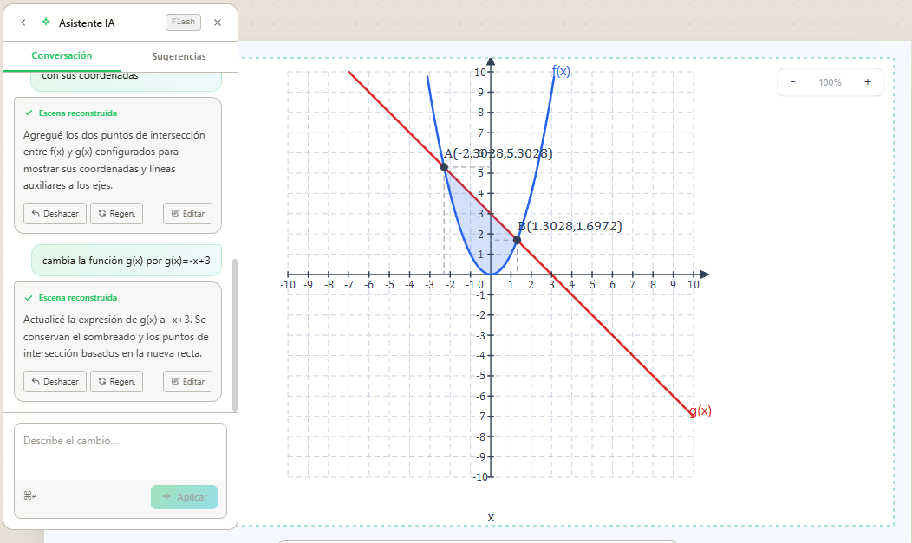Click the first 'Escena reconstruida' status heading
Image resolution: width=912 pixels, height=543 pixels.
click(78, 113)
